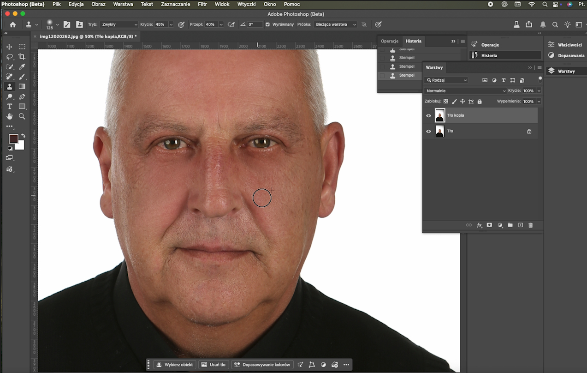Select the Zoom tool

coord(22,116)
